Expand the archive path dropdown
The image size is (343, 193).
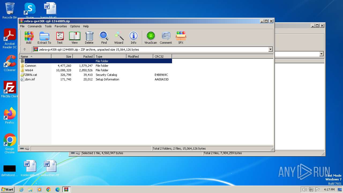tap(270, 49)
